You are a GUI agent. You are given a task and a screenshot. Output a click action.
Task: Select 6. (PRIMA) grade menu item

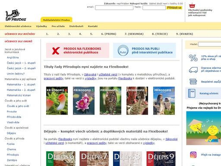109,34
